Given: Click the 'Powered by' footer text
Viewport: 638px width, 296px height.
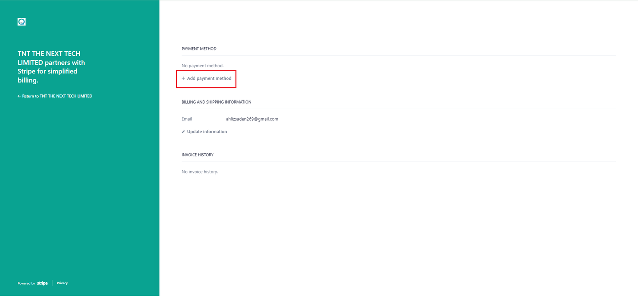Looking at the screenshot, I should (26, 283).
